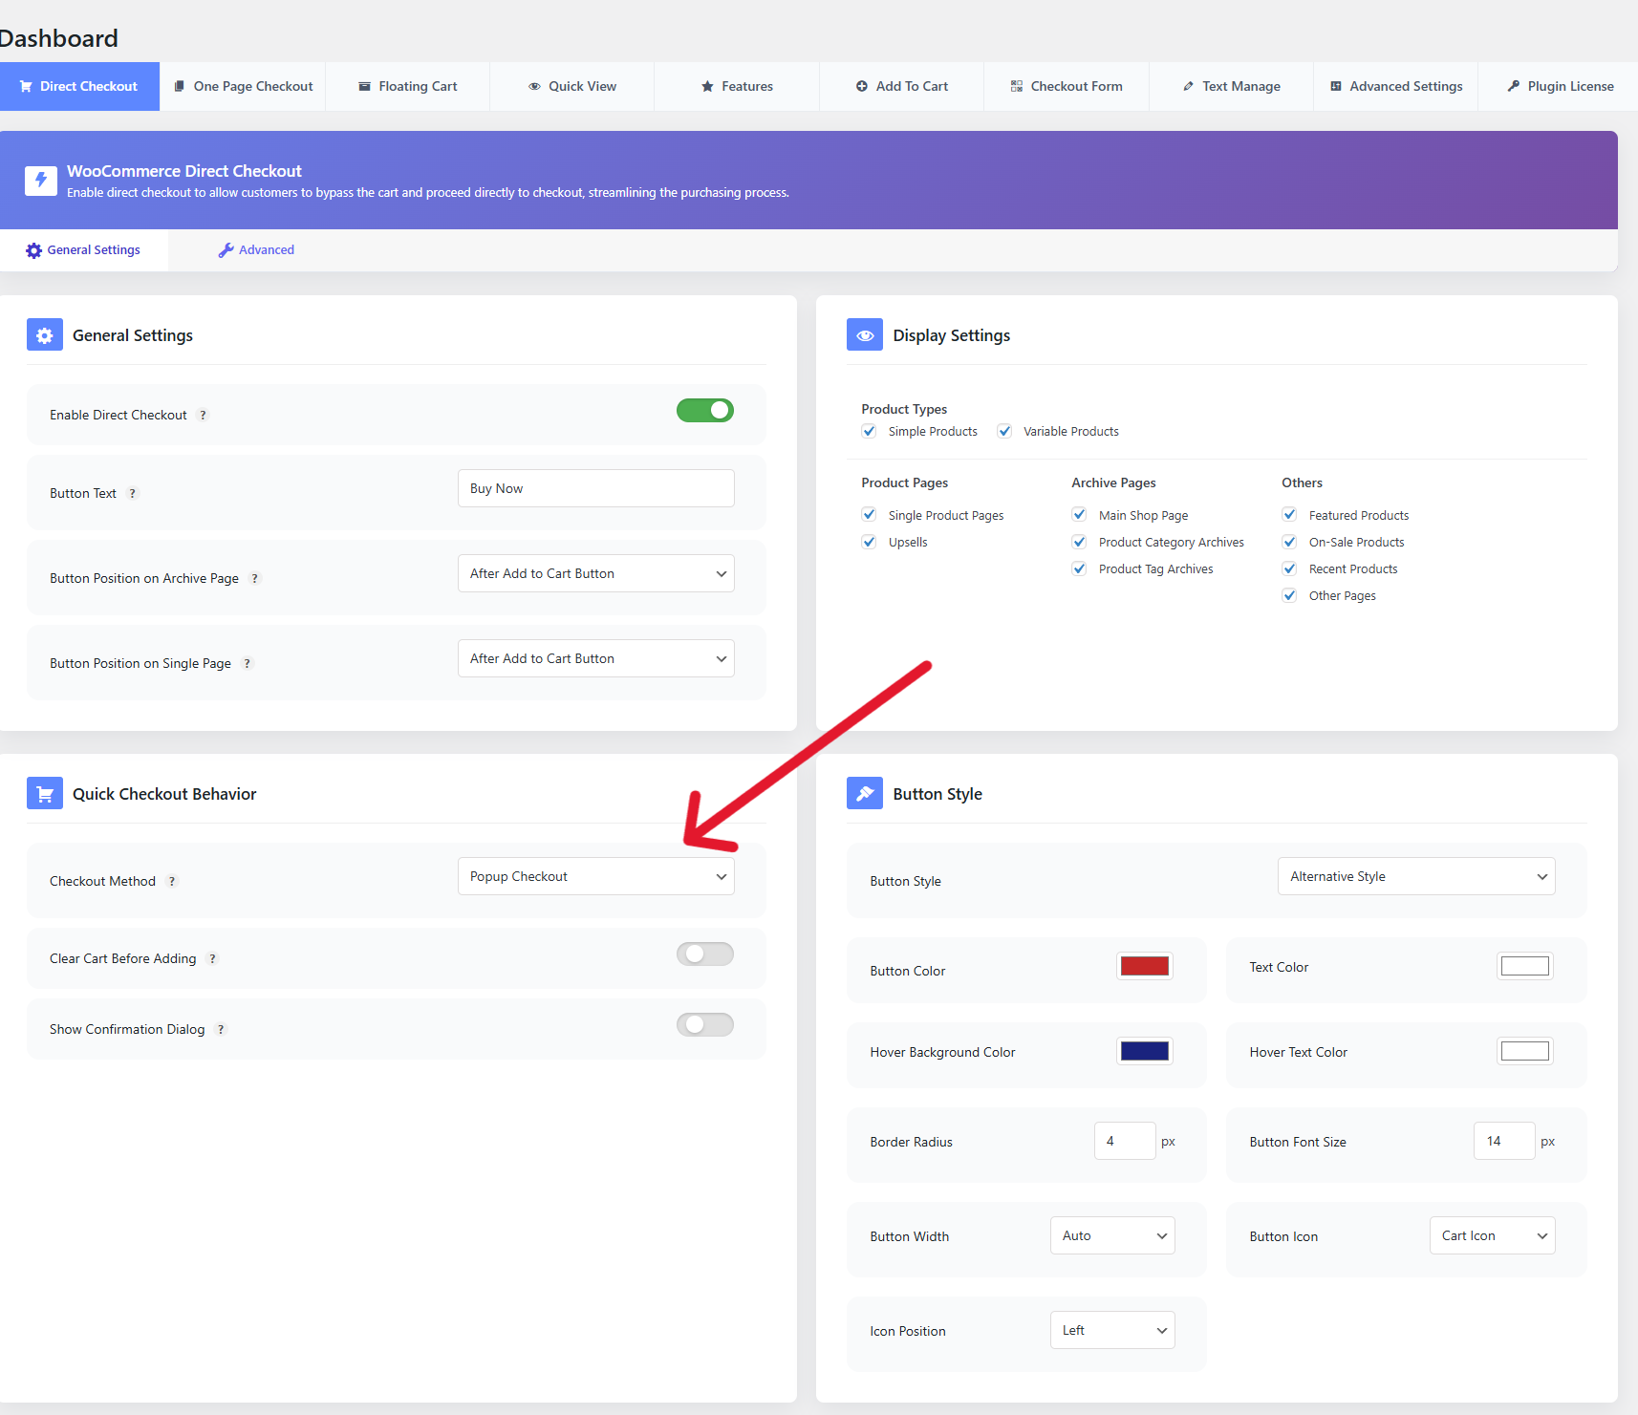The height and width of the screenshot is (1415, 1638).
Task: Click the Button Text input field
Action: tap(596, 488)
